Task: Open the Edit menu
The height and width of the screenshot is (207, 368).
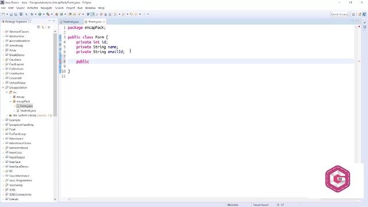Action: point(11,8)
